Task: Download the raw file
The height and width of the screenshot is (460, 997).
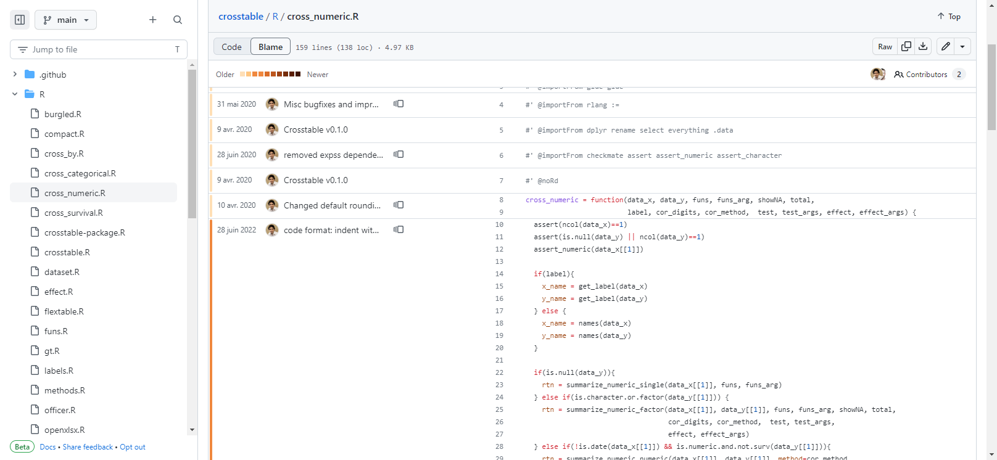Action: click(x=923, y=46)
